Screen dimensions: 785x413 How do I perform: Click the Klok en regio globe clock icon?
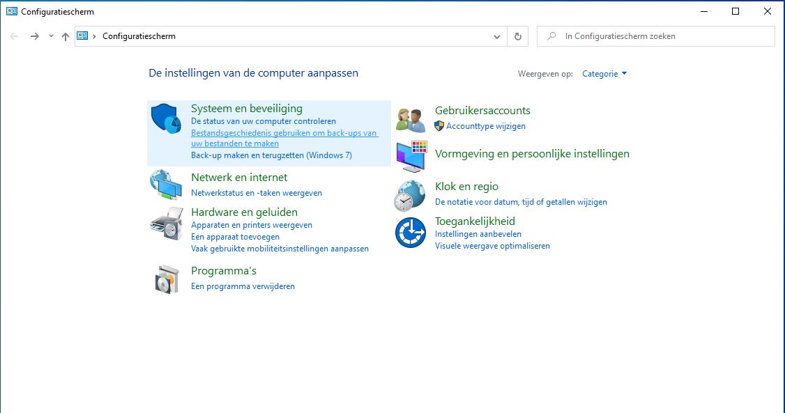(410, 196)
